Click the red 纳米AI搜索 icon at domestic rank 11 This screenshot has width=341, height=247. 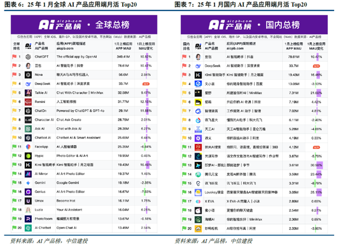click(x=198, y=147)
